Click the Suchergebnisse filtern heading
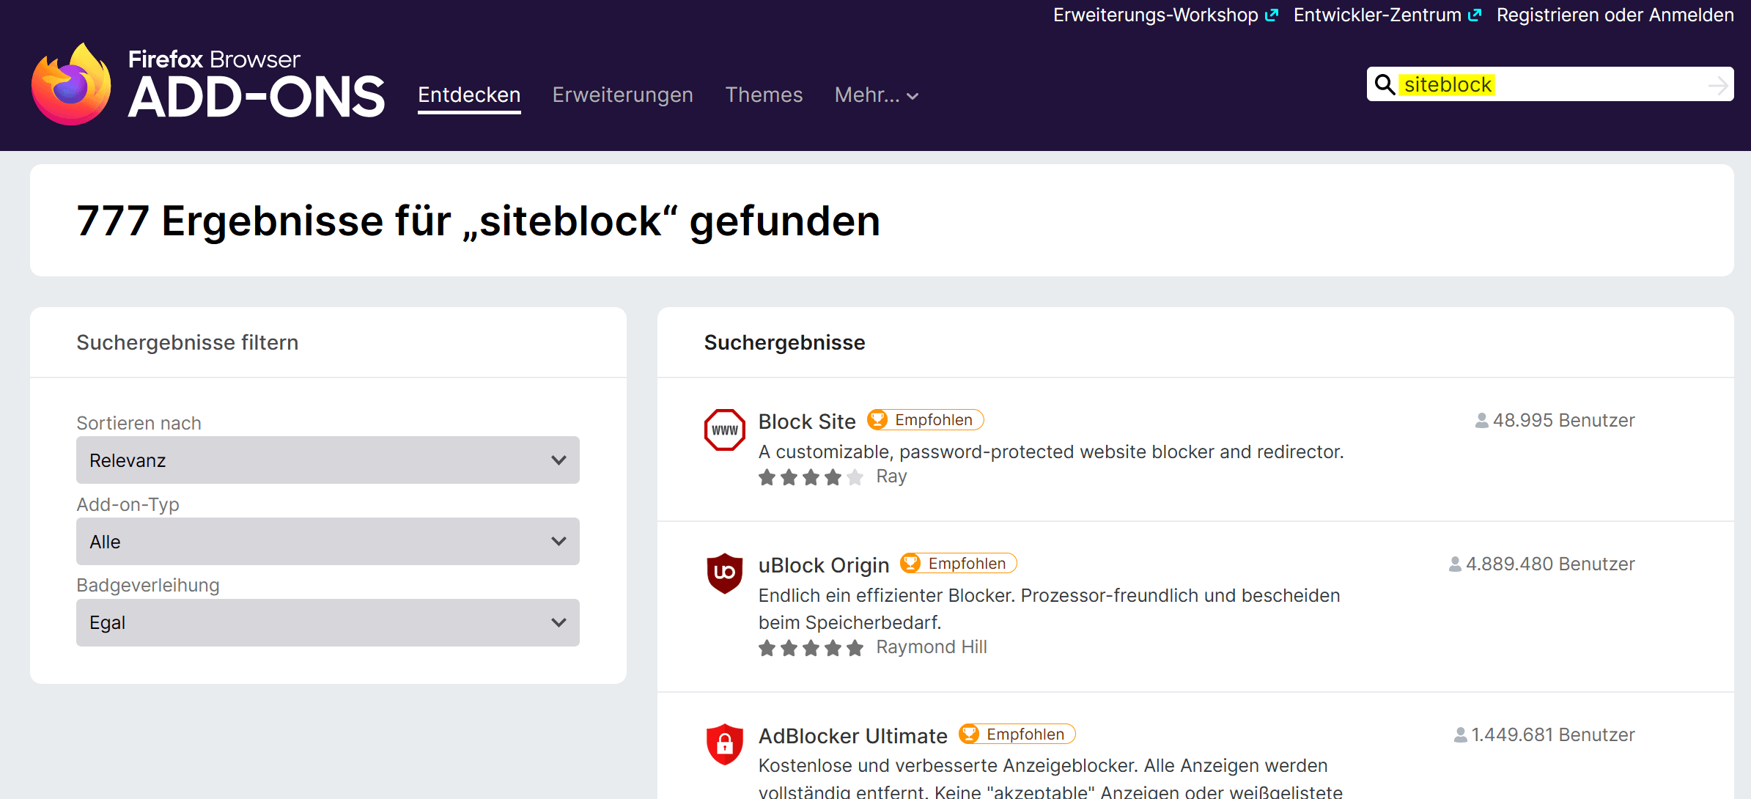The height and width of the screenshot is (799, 1751). click(x=187, y=342)
